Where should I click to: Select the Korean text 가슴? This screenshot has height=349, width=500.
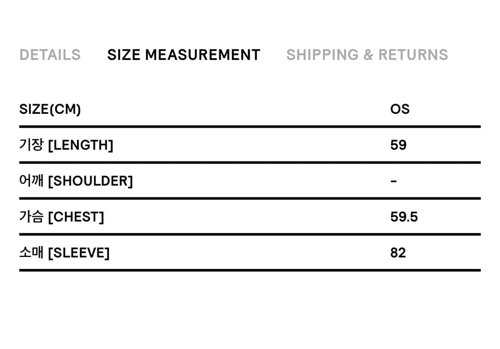click(31, 217)
